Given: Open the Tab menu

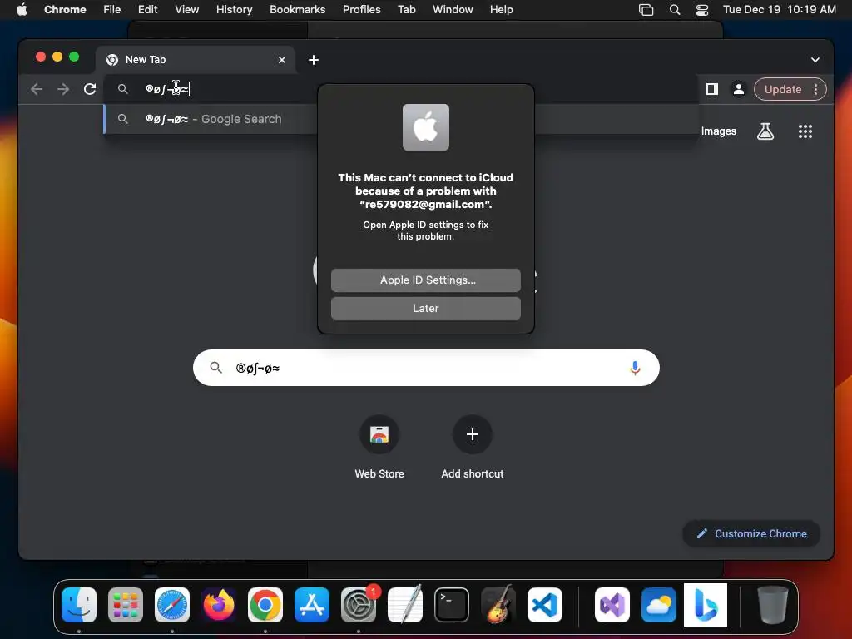Looking at the screenshot, I should (x=406, y=10).
